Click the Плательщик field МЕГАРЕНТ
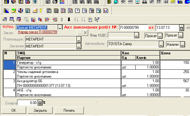This screenshot has height=116, width=190. click(51, 39)
